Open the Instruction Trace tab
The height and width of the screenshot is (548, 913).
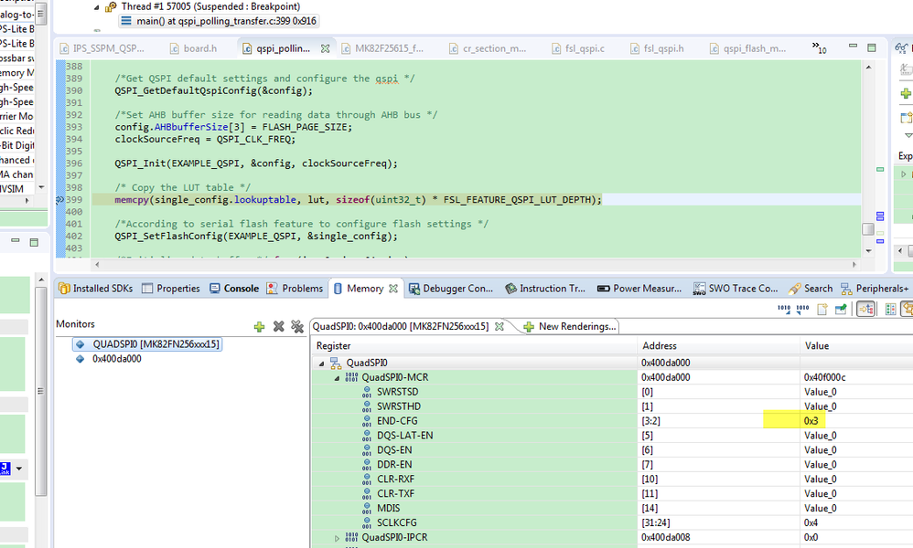(545, 289)
